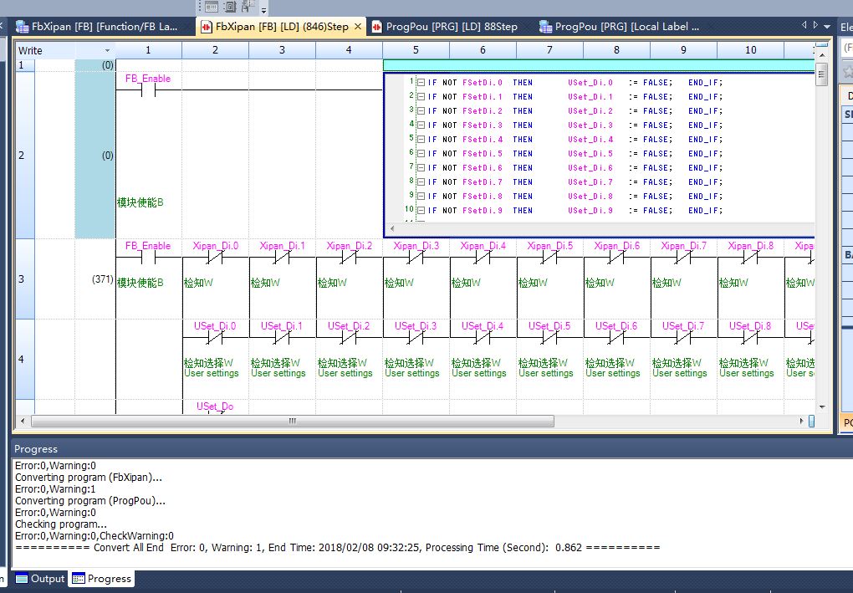
Task: Select the Xipan_Di.4 contact
Action: click(x=483, y=258)
